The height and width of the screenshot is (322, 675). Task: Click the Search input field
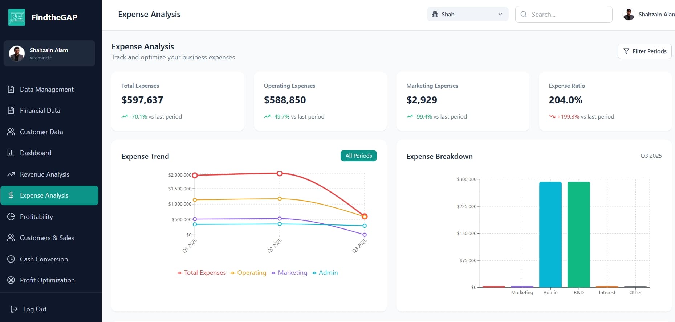point(564,14)
